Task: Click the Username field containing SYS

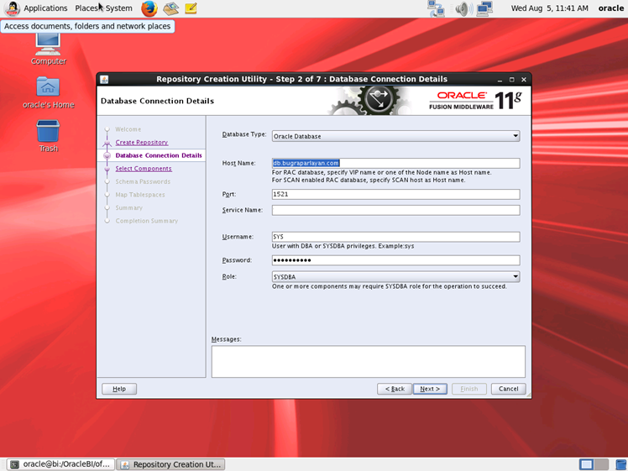Action: pos(395,237)
